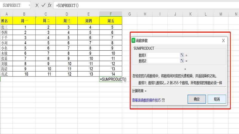239x134 pixels.
Task: Click the green S logo in dialog title
Action: [x=134, y=40]
